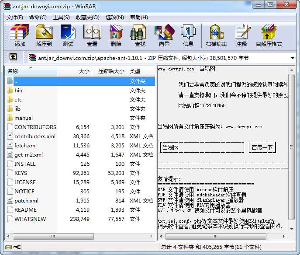Run the Test (测试) archive tool
This screenshot has width=300, height=255.
click(68, 35)
